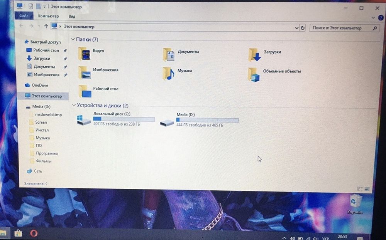This screenshot has height=240, width=386.
Task: Open the Вид ribbon tab
Action: (x=72, y=17)
